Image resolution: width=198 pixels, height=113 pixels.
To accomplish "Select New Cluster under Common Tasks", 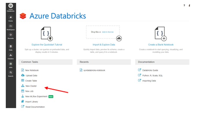I will [31, 86].
